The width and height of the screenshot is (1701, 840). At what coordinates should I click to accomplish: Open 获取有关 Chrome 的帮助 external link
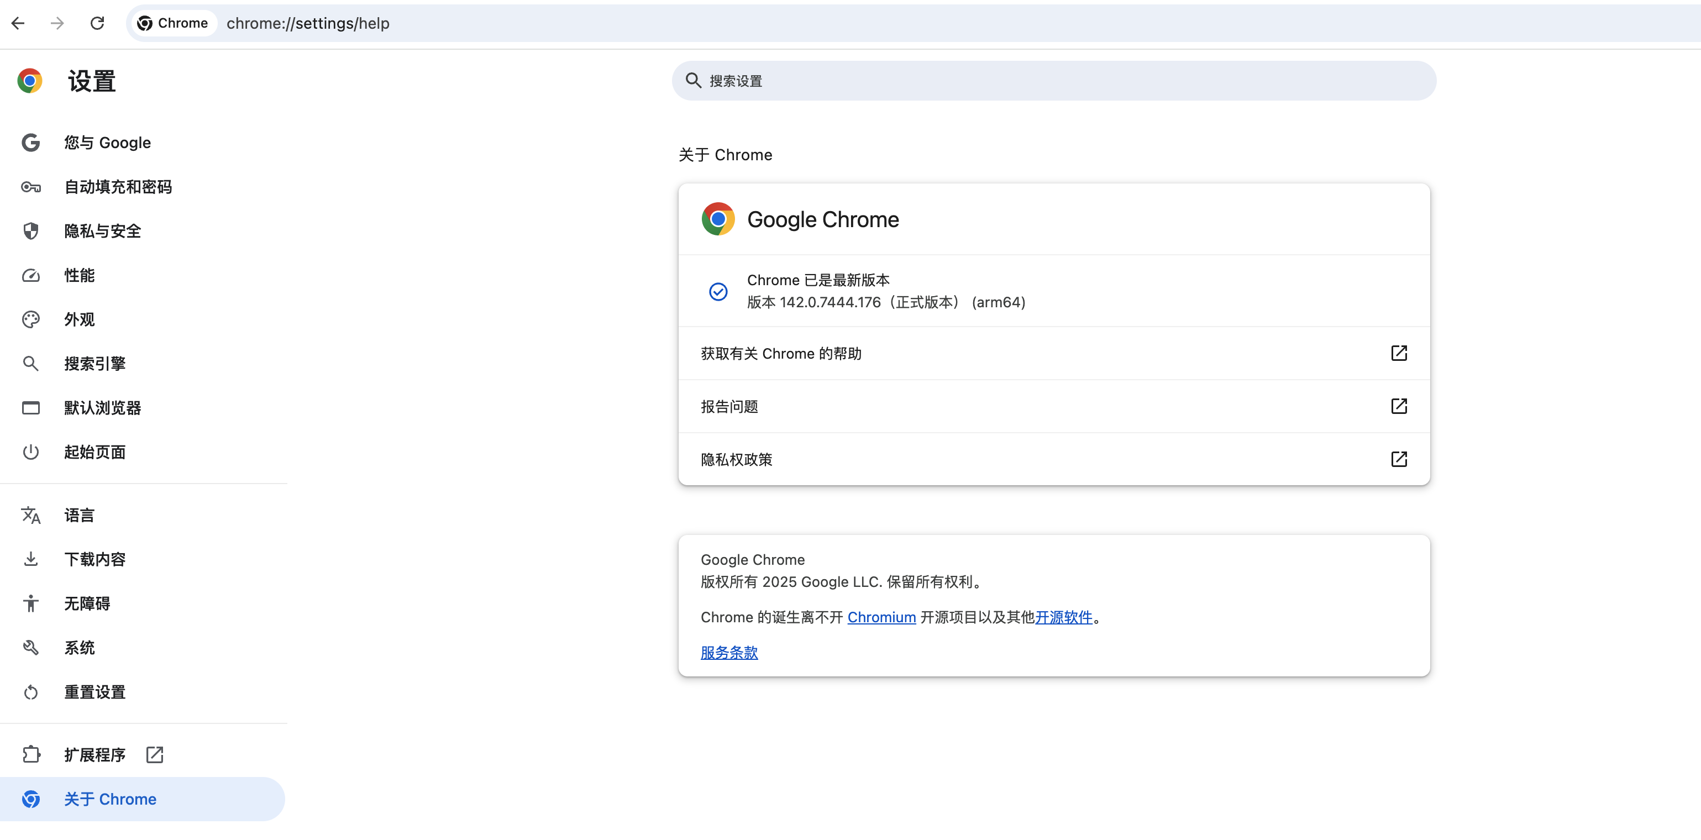tap(1399, 353)
